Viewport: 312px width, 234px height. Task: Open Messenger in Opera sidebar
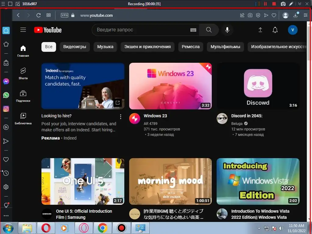[6, 81]
